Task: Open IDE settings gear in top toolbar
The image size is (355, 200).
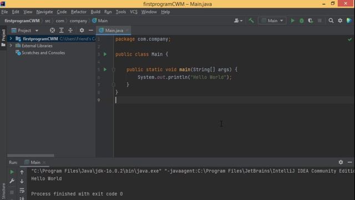Action: [x=340, y=21]
